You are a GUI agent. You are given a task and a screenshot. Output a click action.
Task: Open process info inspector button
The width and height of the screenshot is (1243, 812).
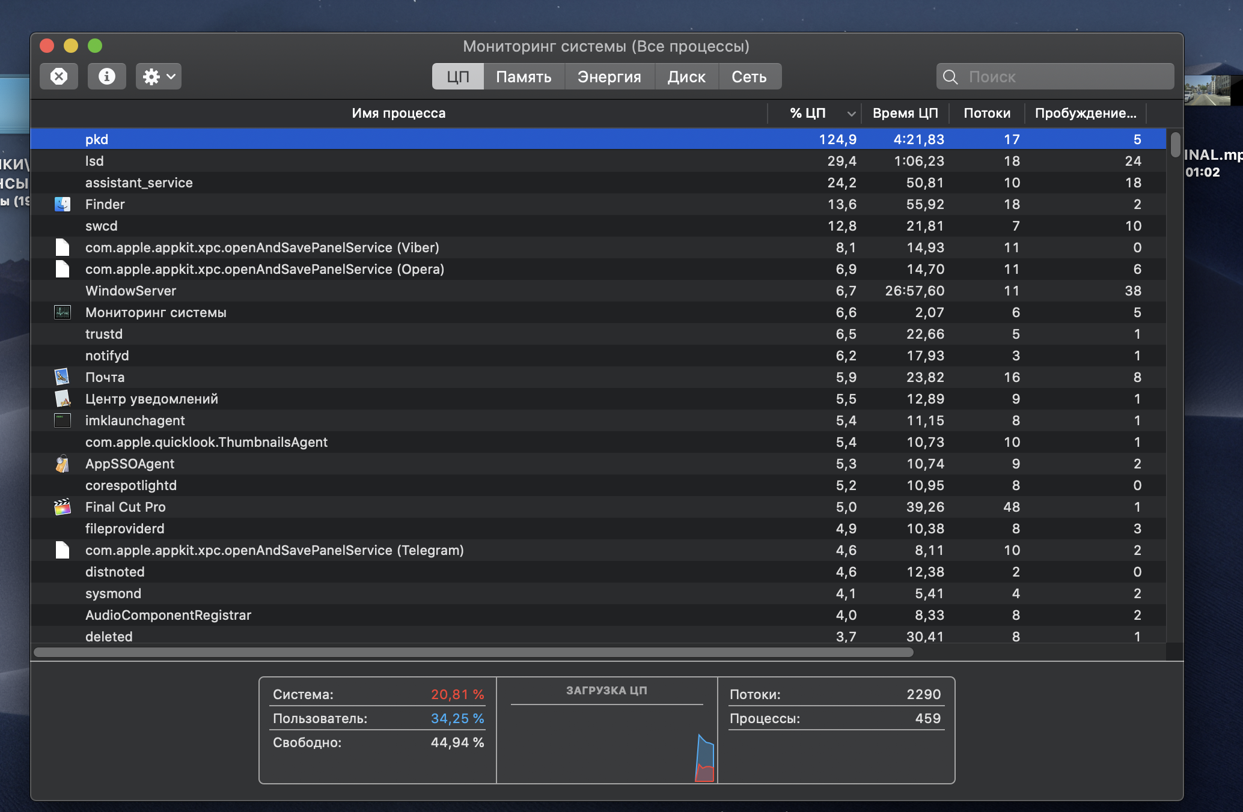click(106, 76)
